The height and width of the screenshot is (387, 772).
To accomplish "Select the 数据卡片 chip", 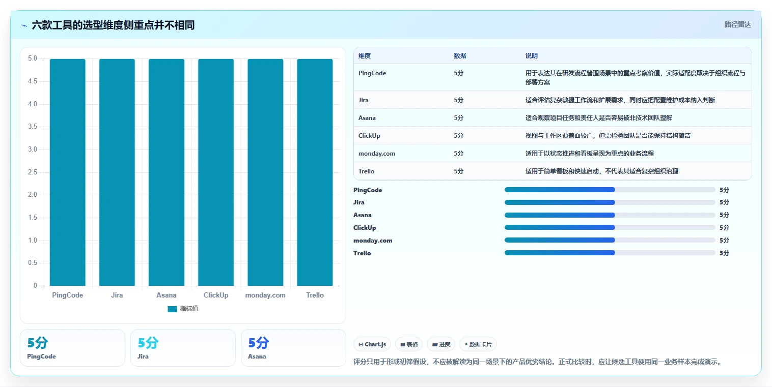I will click(478, 344).
